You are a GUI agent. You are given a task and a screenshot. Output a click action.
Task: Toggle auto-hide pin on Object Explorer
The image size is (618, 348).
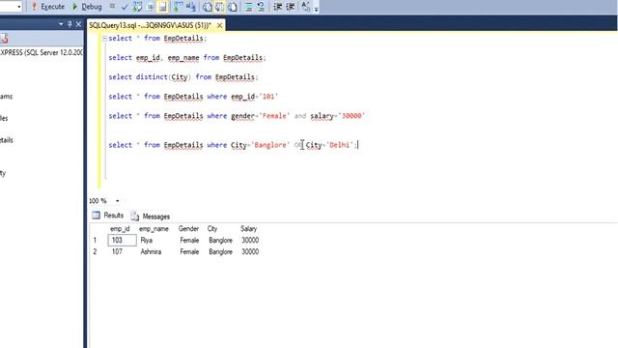click(x=70, y=24)
